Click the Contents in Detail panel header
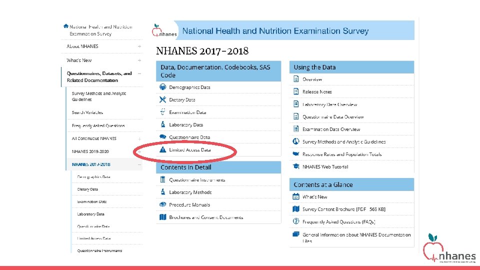Image resolution: width=480 pixels, height=270 pixels. 218,167
